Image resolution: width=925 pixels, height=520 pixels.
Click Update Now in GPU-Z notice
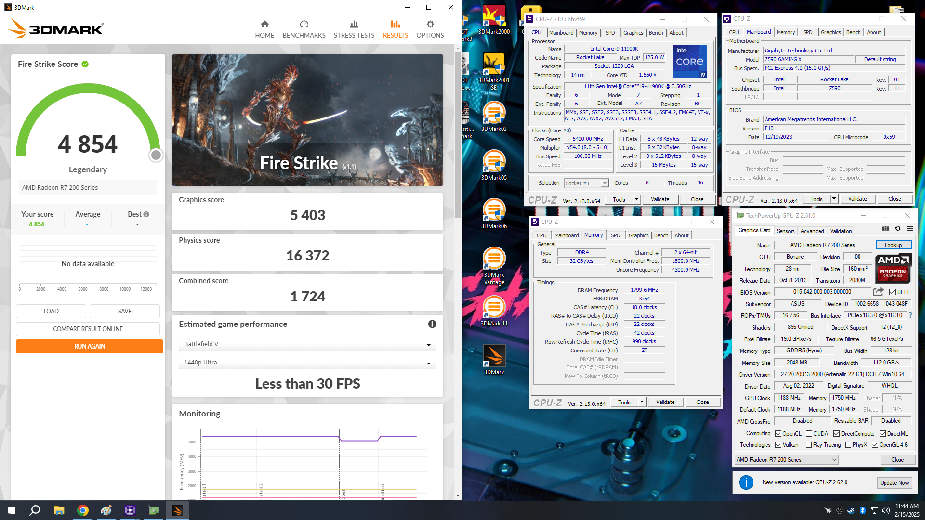pos(894,483)
